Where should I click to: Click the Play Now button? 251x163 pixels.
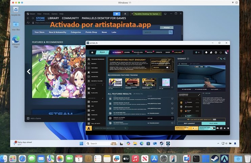click(213, 123)
